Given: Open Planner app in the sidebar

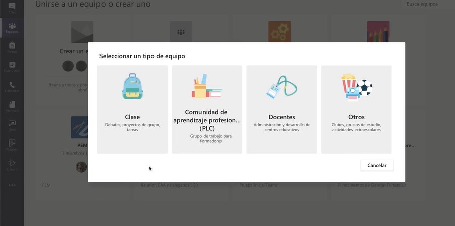Looking at the screenshot, I should tap(12, 146).
